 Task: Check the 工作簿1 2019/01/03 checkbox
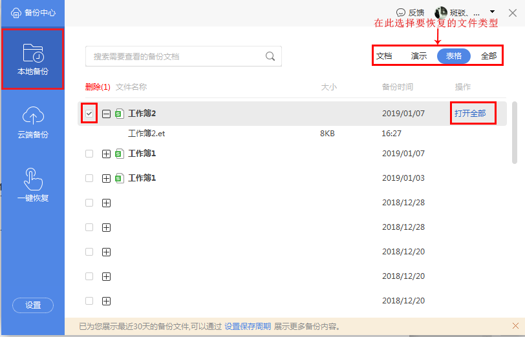click(89, 178)
